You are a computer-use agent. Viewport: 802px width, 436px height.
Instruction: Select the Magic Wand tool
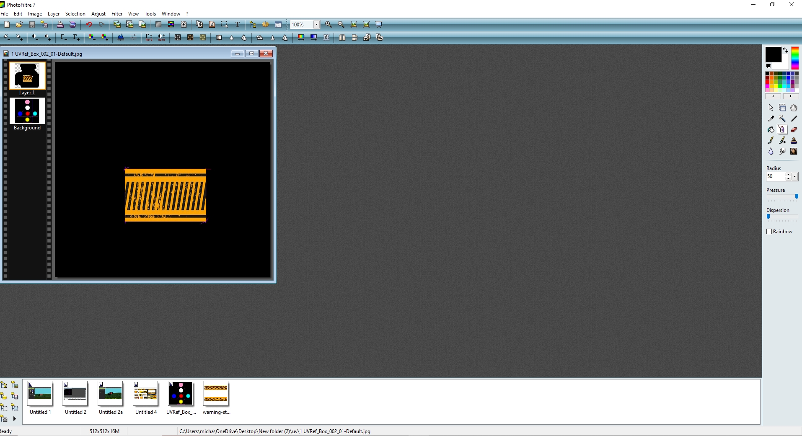click(x=782, y=119)
